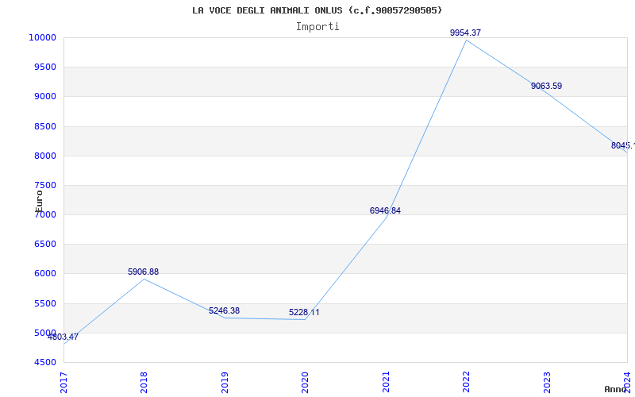The height and width of the screenshot is (397, 635).
Task: Click the 5500 y-axis tick label
Action: [x=45, y=303]
